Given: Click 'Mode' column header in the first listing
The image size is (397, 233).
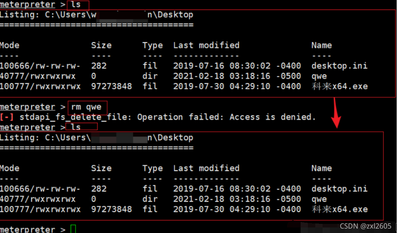Looking at the screenshot, I should pos(10,45).
